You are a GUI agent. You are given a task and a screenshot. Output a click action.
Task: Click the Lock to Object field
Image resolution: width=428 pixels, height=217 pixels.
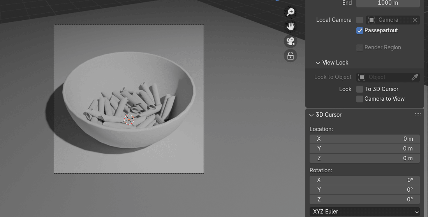[x=384, y=77]
